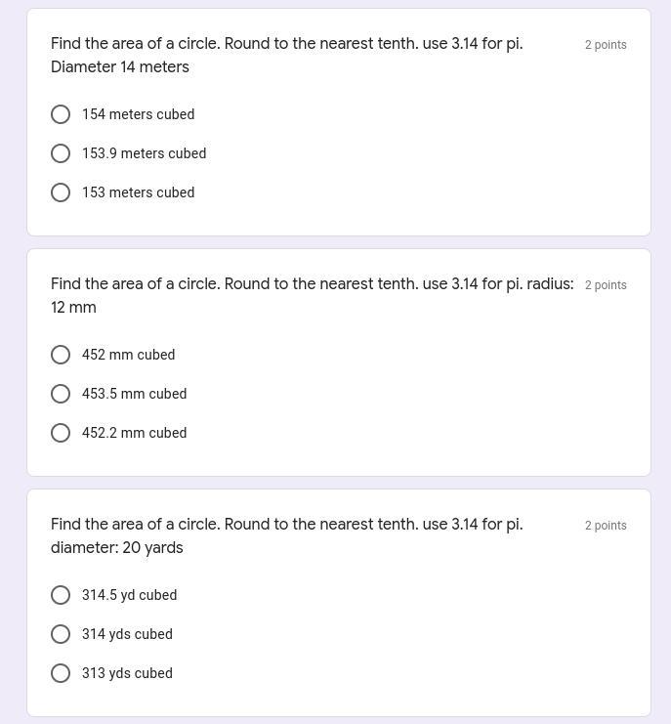Click the '12 mm' text line
The height and width of the screenshot is (724, 671).
[x=73, y=308]
